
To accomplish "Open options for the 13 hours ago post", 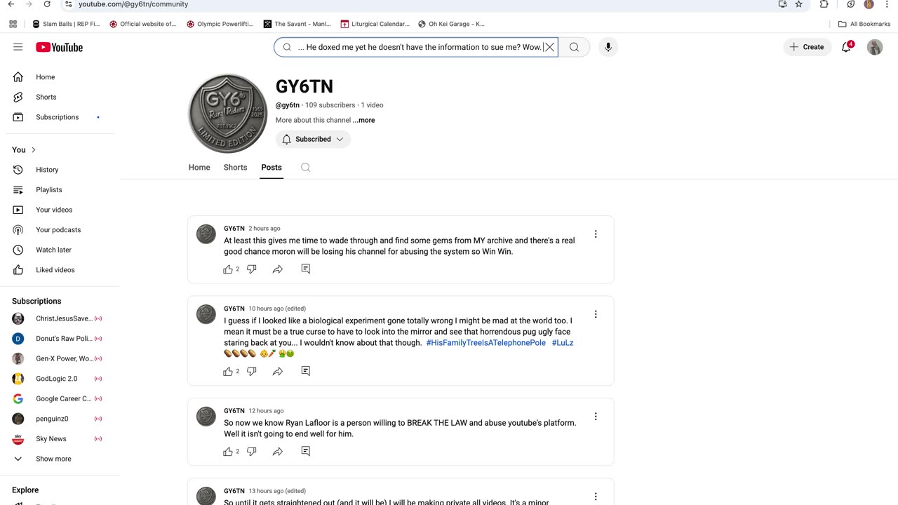I will pyautogui.click(x=596, y=497).
